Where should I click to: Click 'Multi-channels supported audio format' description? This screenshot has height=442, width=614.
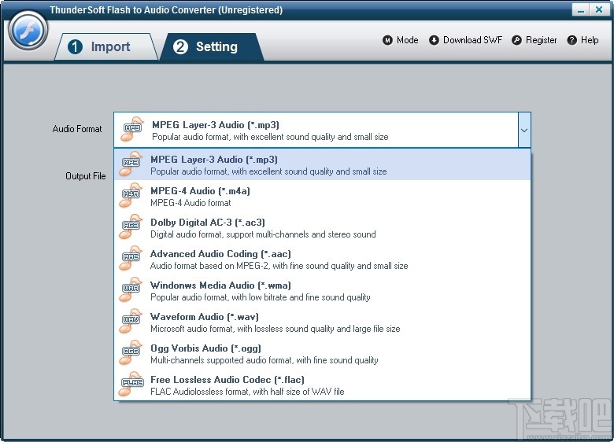[264, 360]
